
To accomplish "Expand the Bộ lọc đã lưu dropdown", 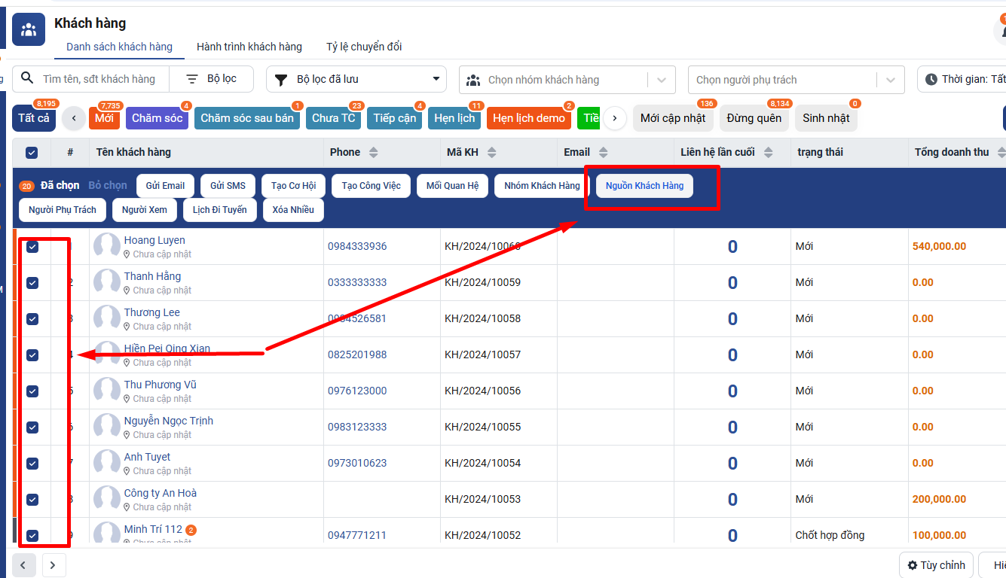I will coord(436,79).
